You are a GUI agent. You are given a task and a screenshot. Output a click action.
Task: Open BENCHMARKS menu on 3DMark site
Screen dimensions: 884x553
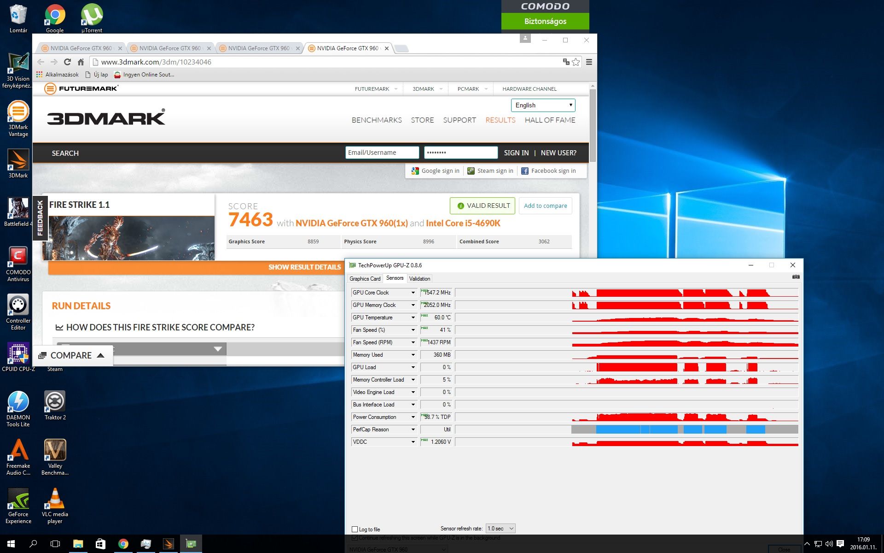pos(377,120)
